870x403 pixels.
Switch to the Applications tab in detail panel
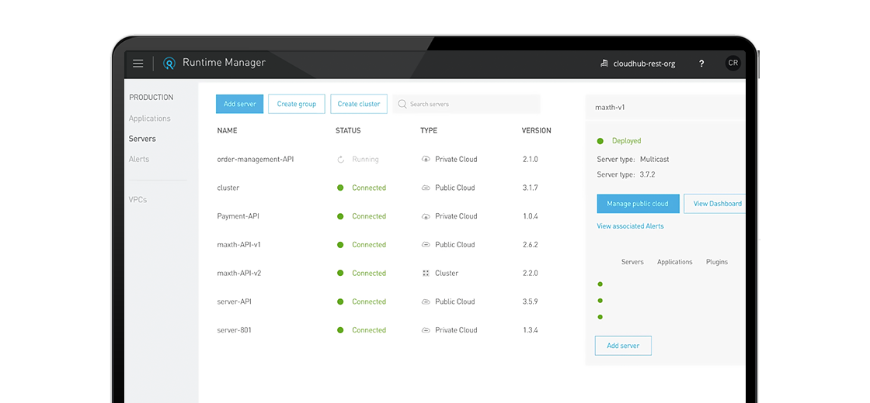click(x=675, y=263)
